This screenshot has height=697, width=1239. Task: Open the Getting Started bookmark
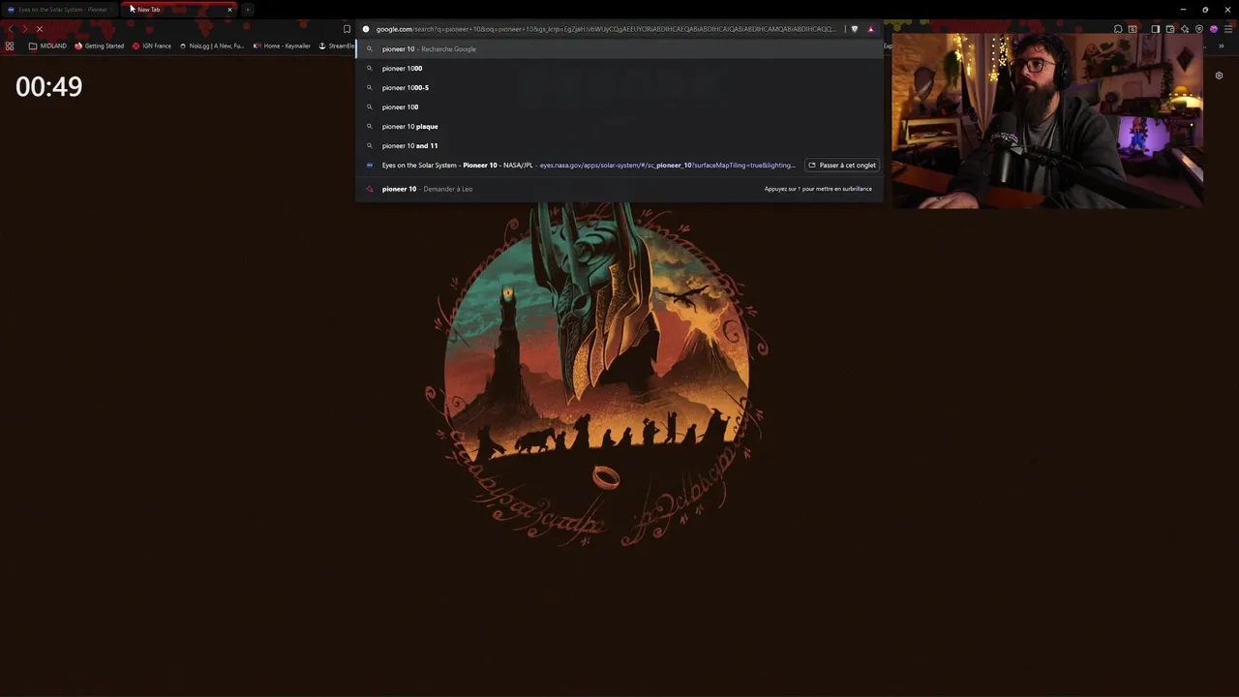[x=100, y=45]
